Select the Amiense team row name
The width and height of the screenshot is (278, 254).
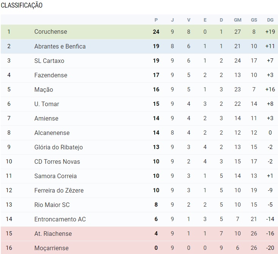[x=46, y=118]
